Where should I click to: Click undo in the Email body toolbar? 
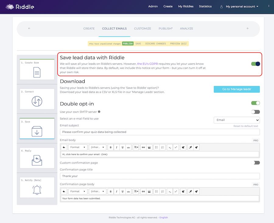pos(64,147)
